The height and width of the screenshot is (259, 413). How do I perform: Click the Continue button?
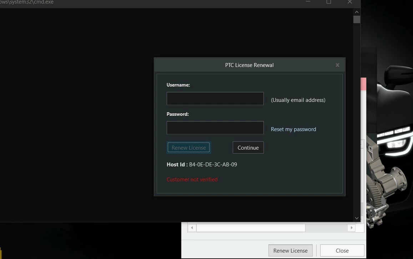(248, 147)
